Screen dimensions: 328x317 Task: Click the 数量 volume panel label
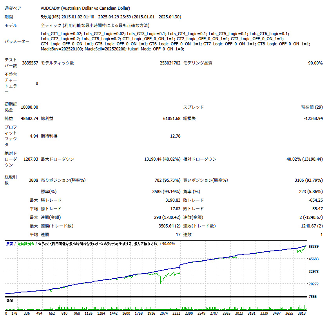[10, 301]
